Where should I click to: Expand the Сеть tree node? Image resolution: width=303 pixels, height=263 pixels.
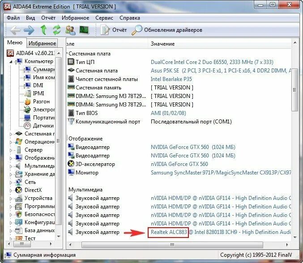[x=11, y=182]
